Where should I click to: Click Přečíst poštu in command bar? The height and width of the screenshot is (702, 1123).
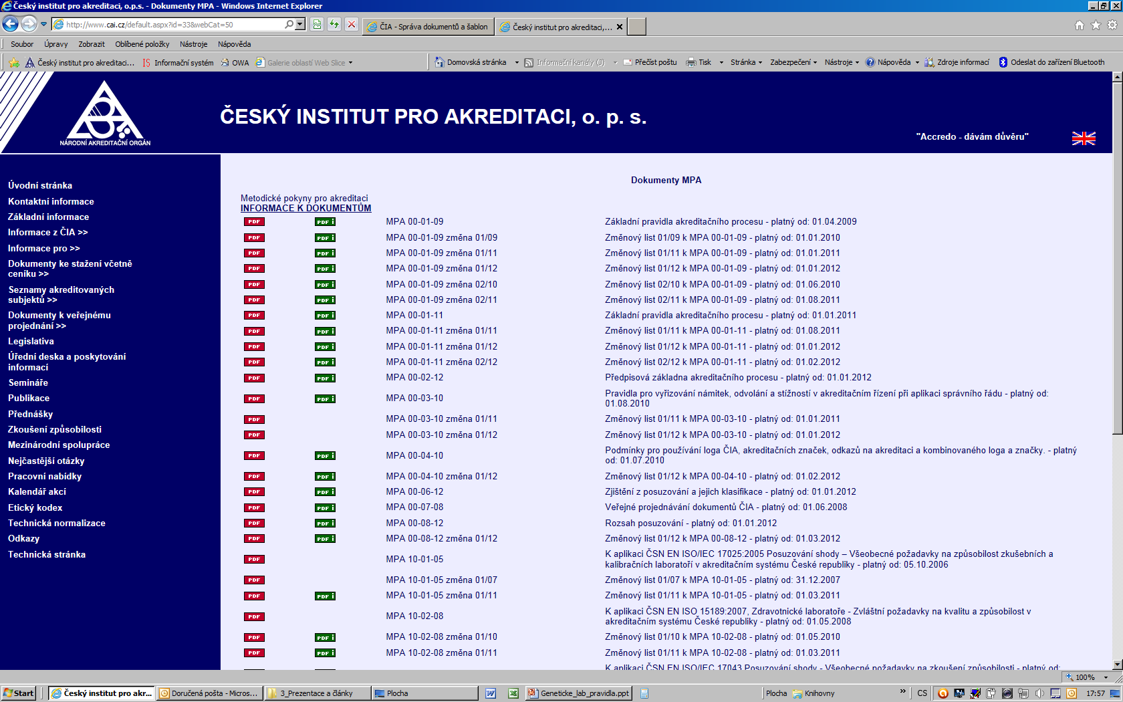[650, 62]
